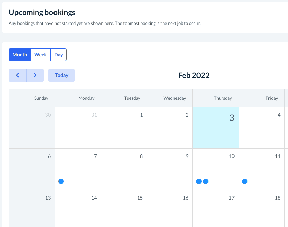288x227 pixels.
Task: Select Sunday February 6 cell
Action: click(32, 170)
